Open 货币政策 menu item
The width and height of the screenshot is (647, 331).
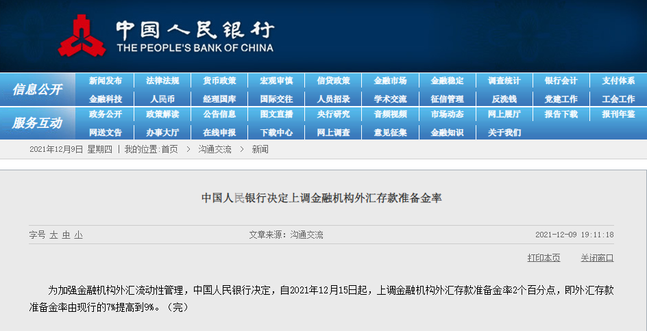(219, 81)
